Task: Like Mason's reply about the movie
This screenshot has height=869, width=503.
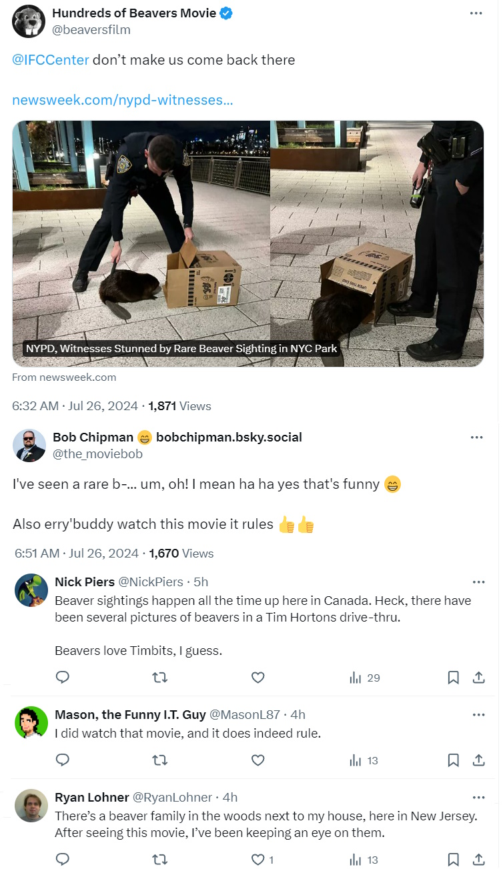Action: [x=258, y=760]
